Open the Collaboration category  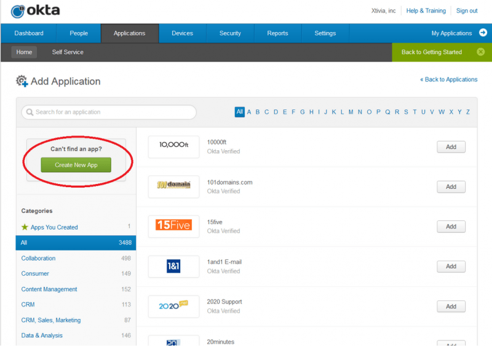(38, 258)
